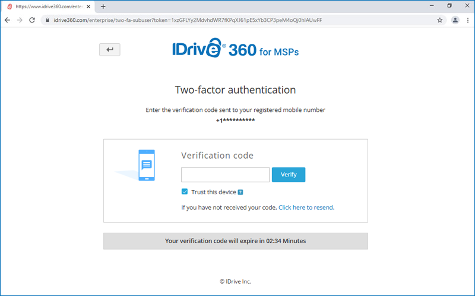Click the 'Trust this device' label text
Viewport: 475px width, 296px height.
click(214, 192)
